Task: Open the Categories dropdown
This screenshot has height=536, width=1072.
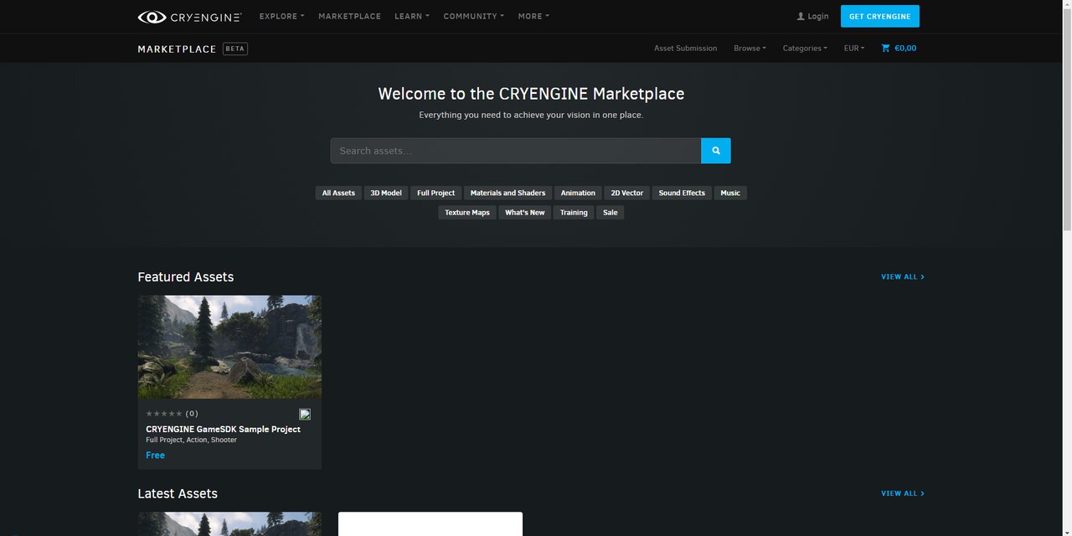Action: tap(805, 48)
